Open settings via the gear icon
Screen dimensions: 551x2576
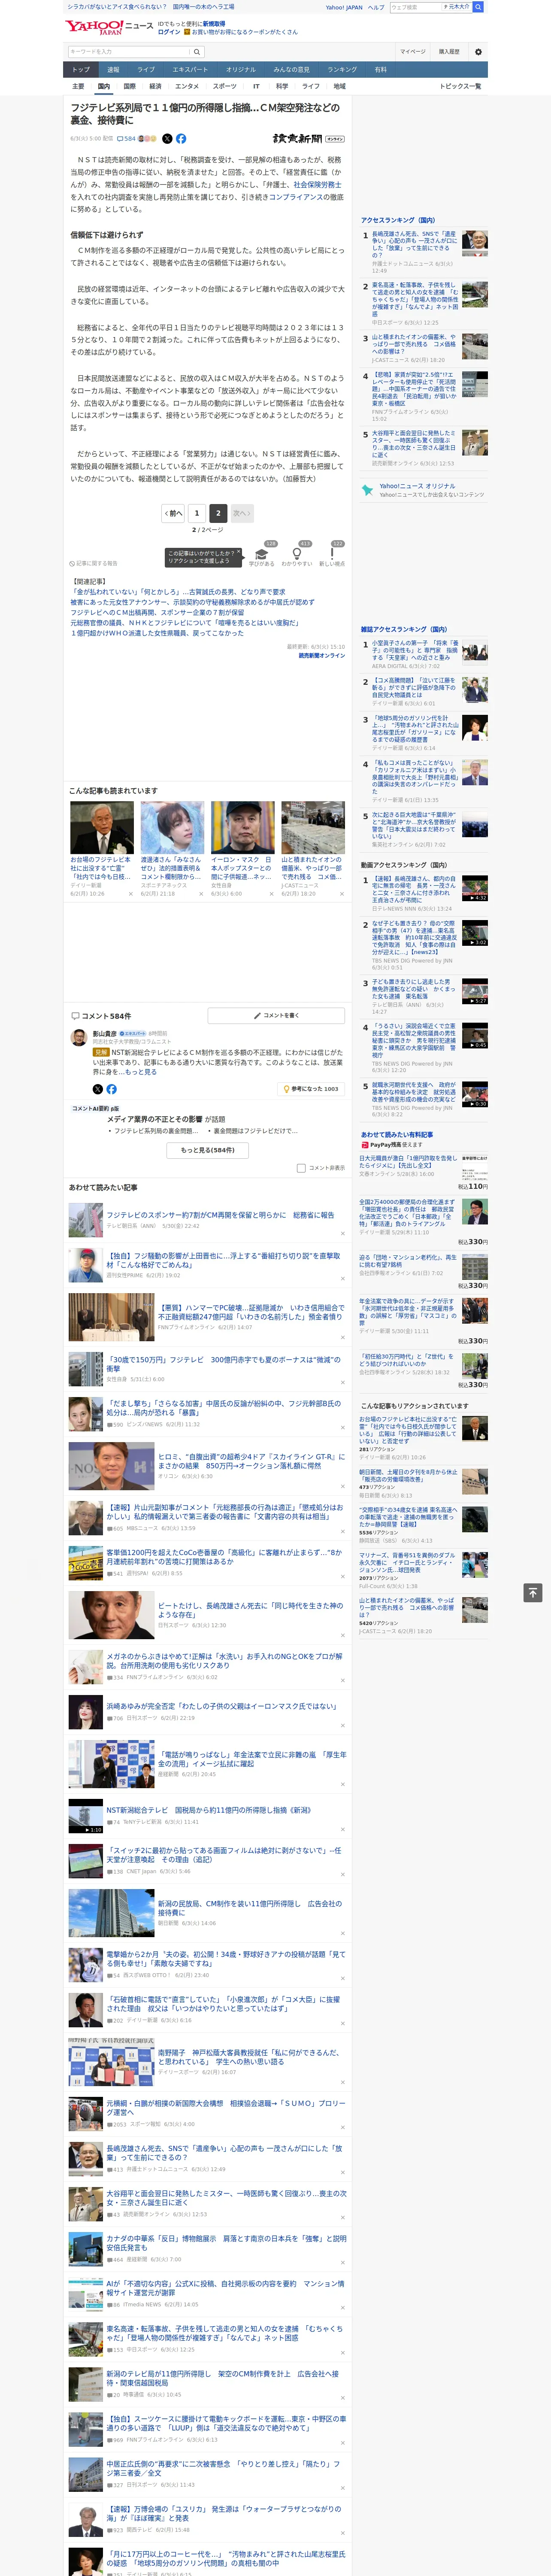point(478,52)
